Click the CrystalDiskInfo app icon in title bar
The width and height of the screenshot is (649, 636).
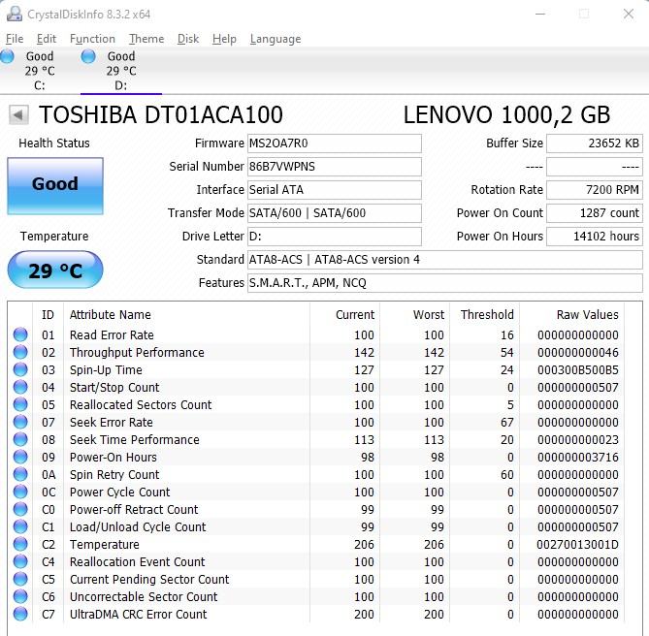pyautogui.click(x=14, y=15)
